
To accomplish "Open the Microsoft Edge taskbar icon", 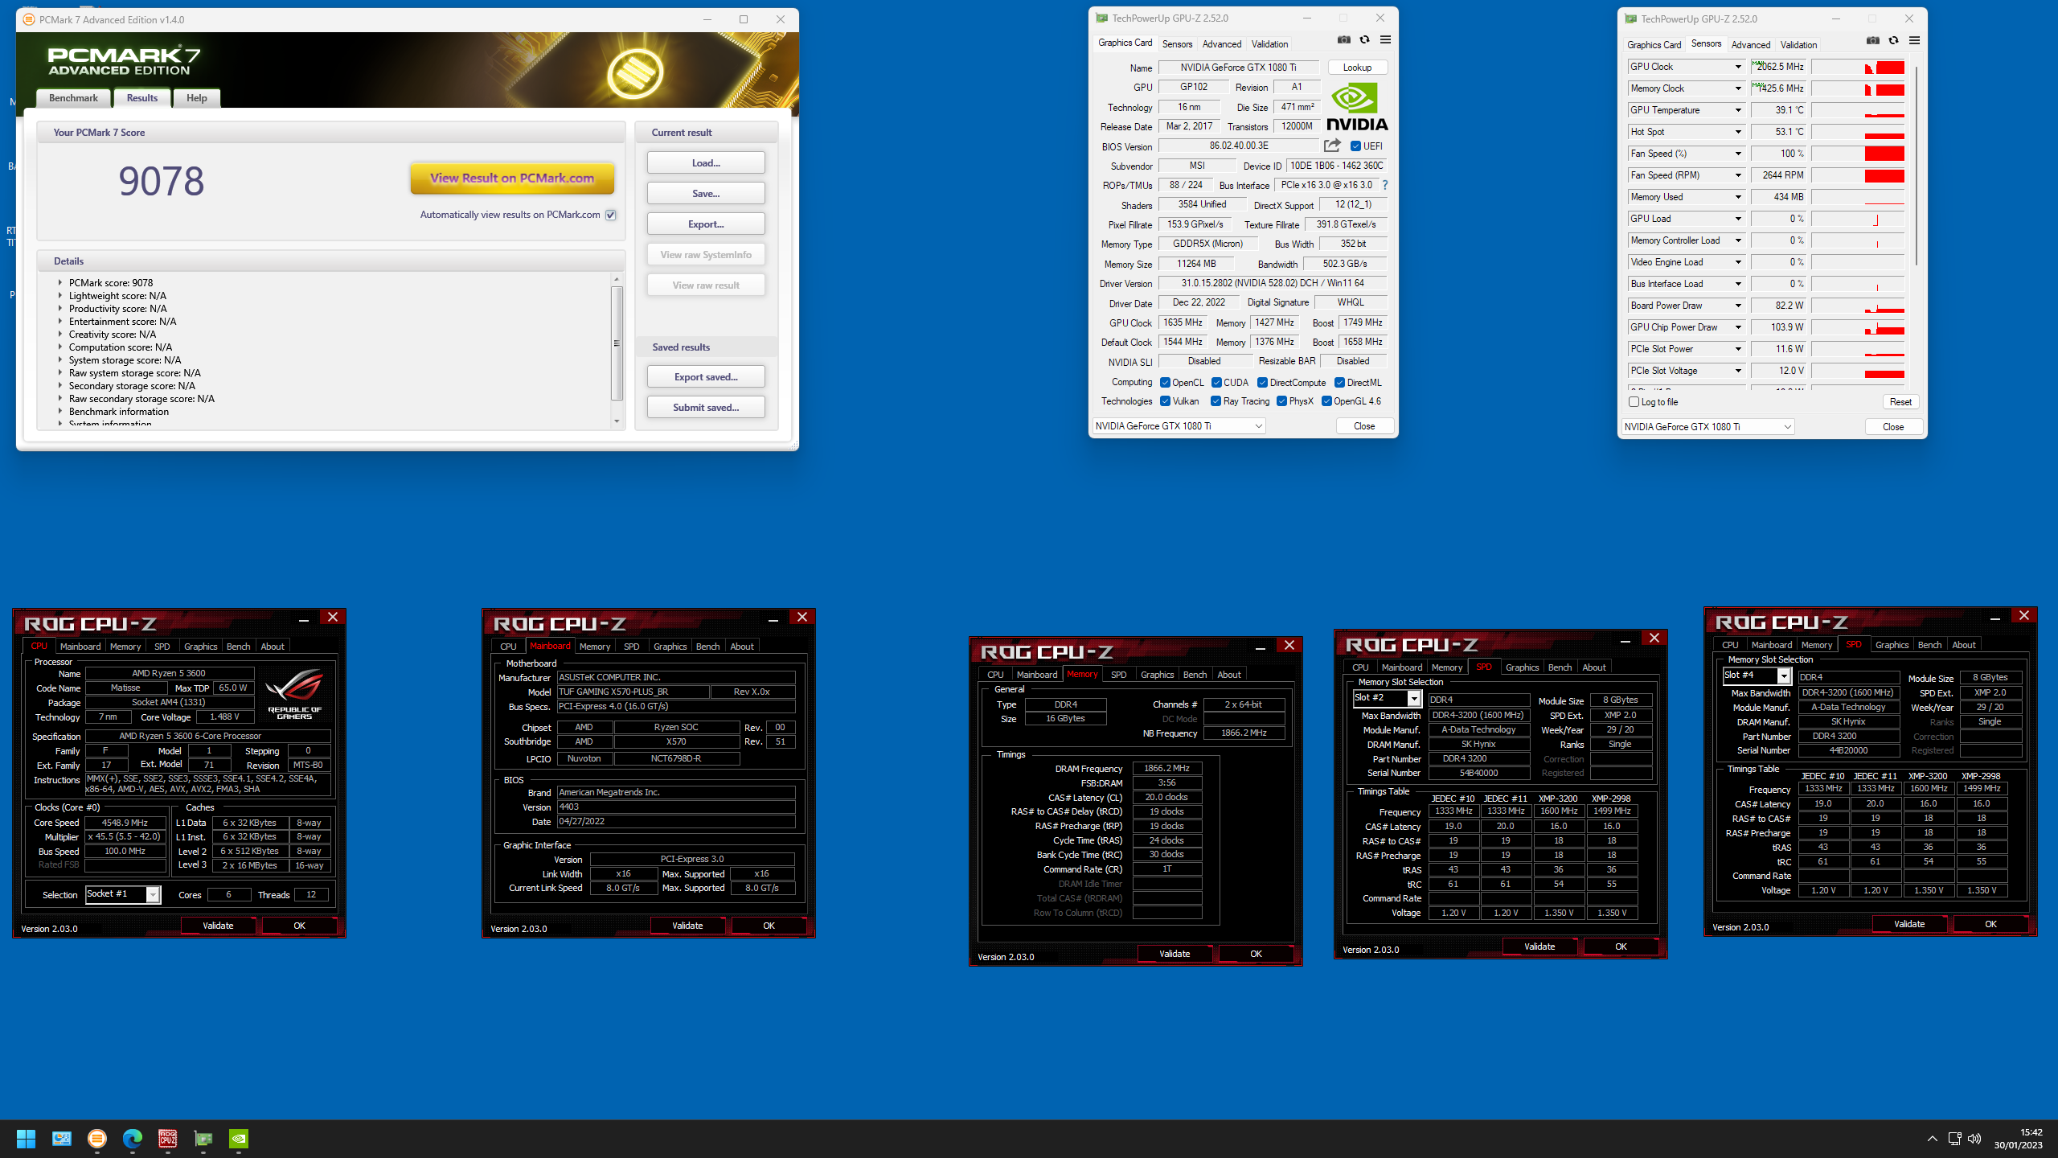I will click(133, 1139).
